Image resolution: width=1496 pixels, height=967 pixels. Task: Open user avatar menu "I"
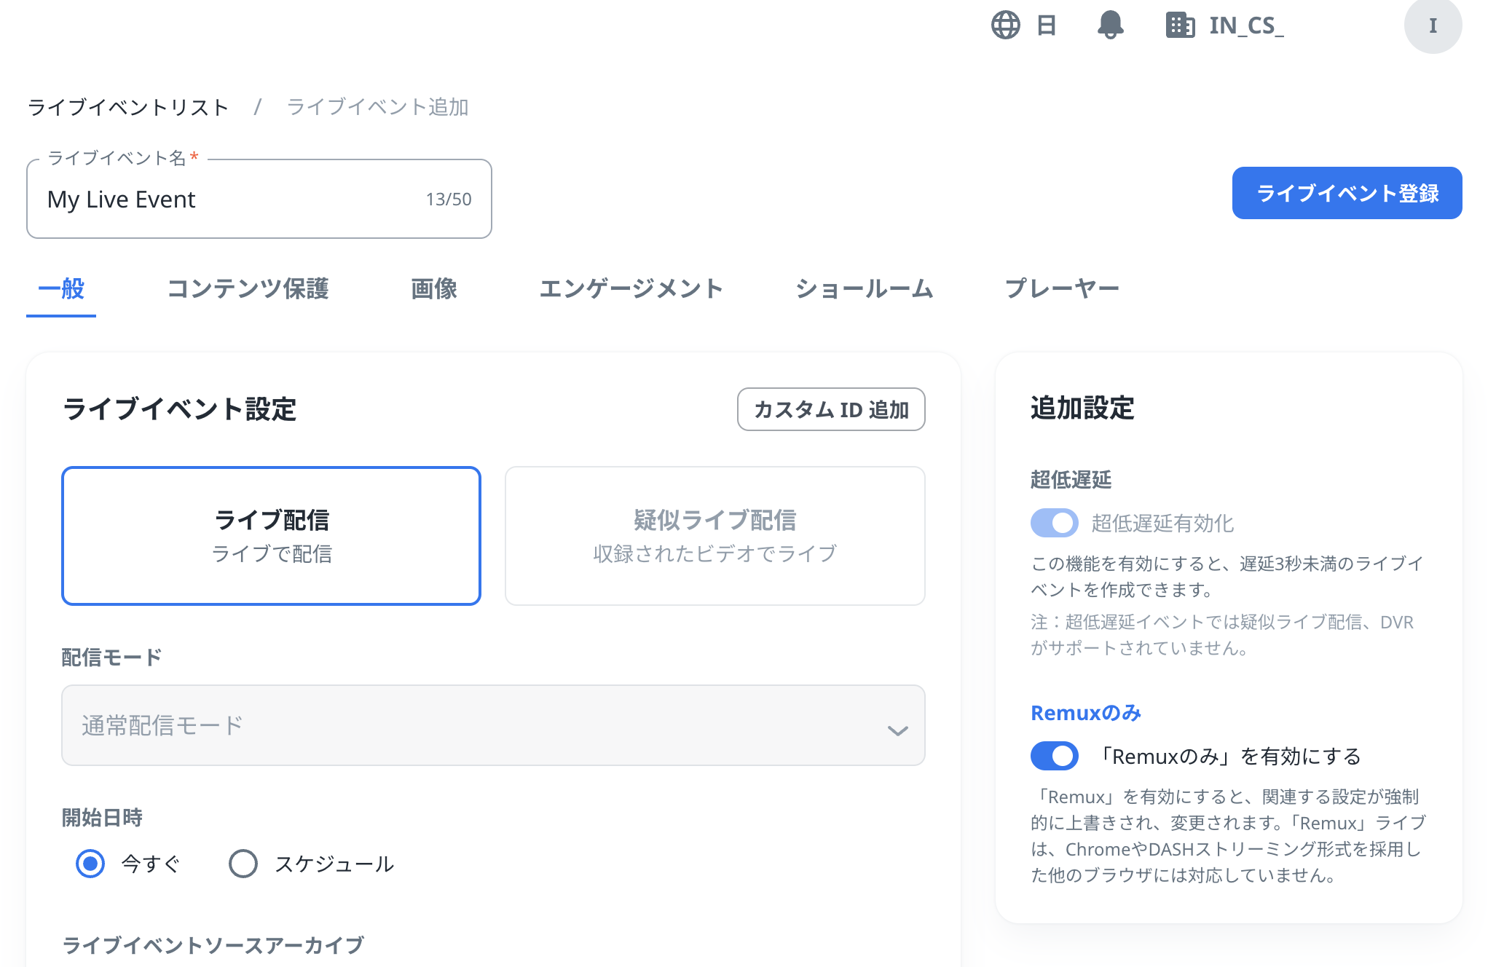pyautogui.click(x=1432, y=26)
